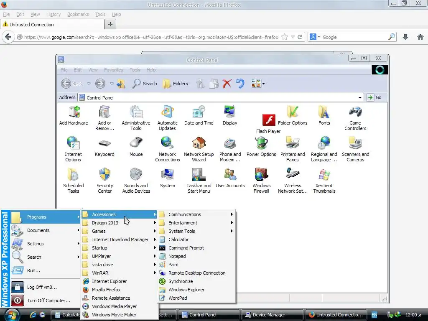The height and width of the screenshot is (321, 428).
Task: Open the Display settings icon
Action: [230, 115]
